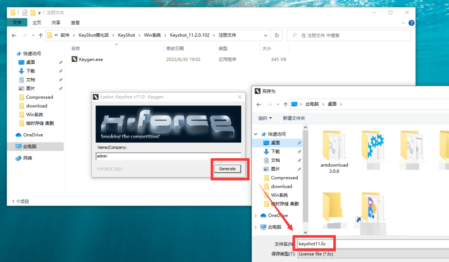The height and width of the screenshot is (262, 449).
Task: Collapse 快速访问 in the 另存为 tree
Action: pyautogui.click(x=256, y=134)
